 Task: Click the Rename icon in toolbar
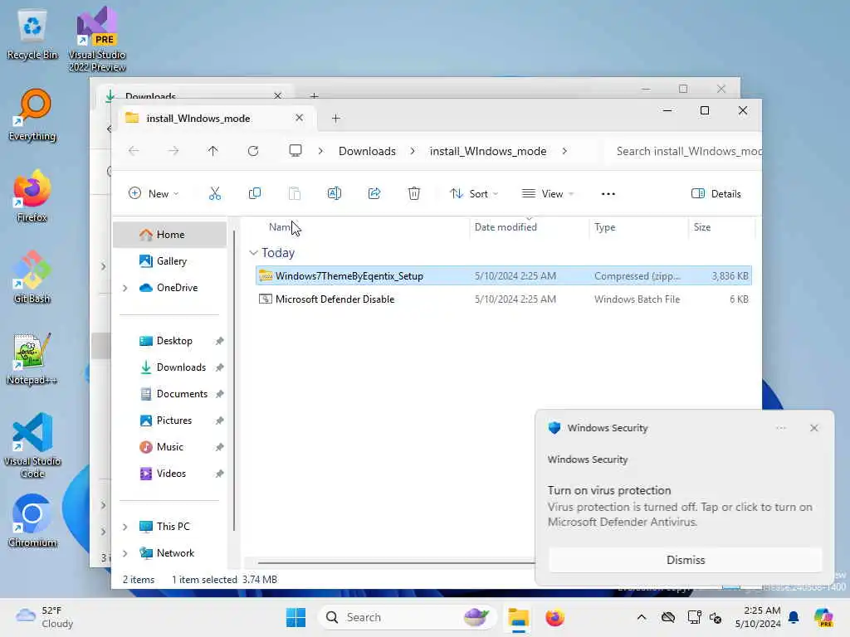click(x=335, y=193)
